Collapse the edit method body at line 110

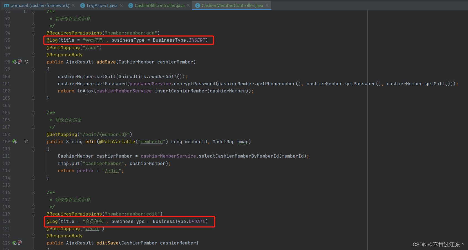[33, 149]
